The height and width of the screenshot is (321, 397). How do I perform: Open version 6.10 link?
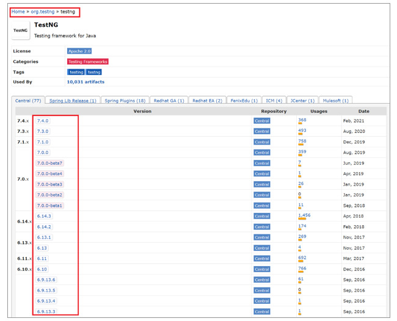[x=42, y=269]
